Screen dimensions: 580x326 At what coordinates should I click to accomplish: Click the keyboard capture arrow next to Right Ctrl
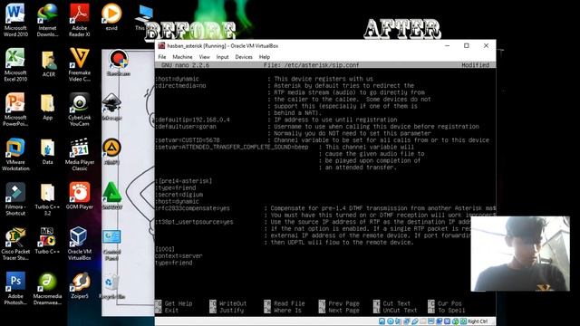click(463, 321)
